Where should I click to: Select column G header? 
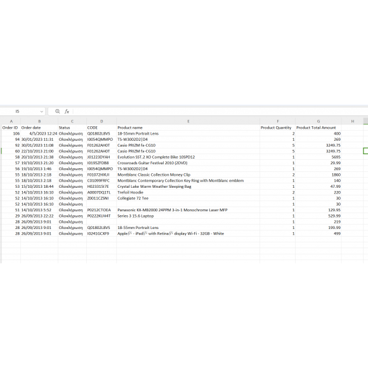(x=319, y=121)
